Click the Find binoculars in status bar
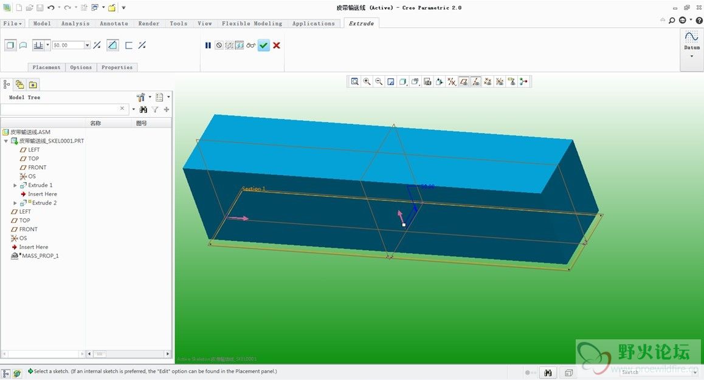Image resolution: width=704 pixels, height=380 pixels. coord(548,373)
